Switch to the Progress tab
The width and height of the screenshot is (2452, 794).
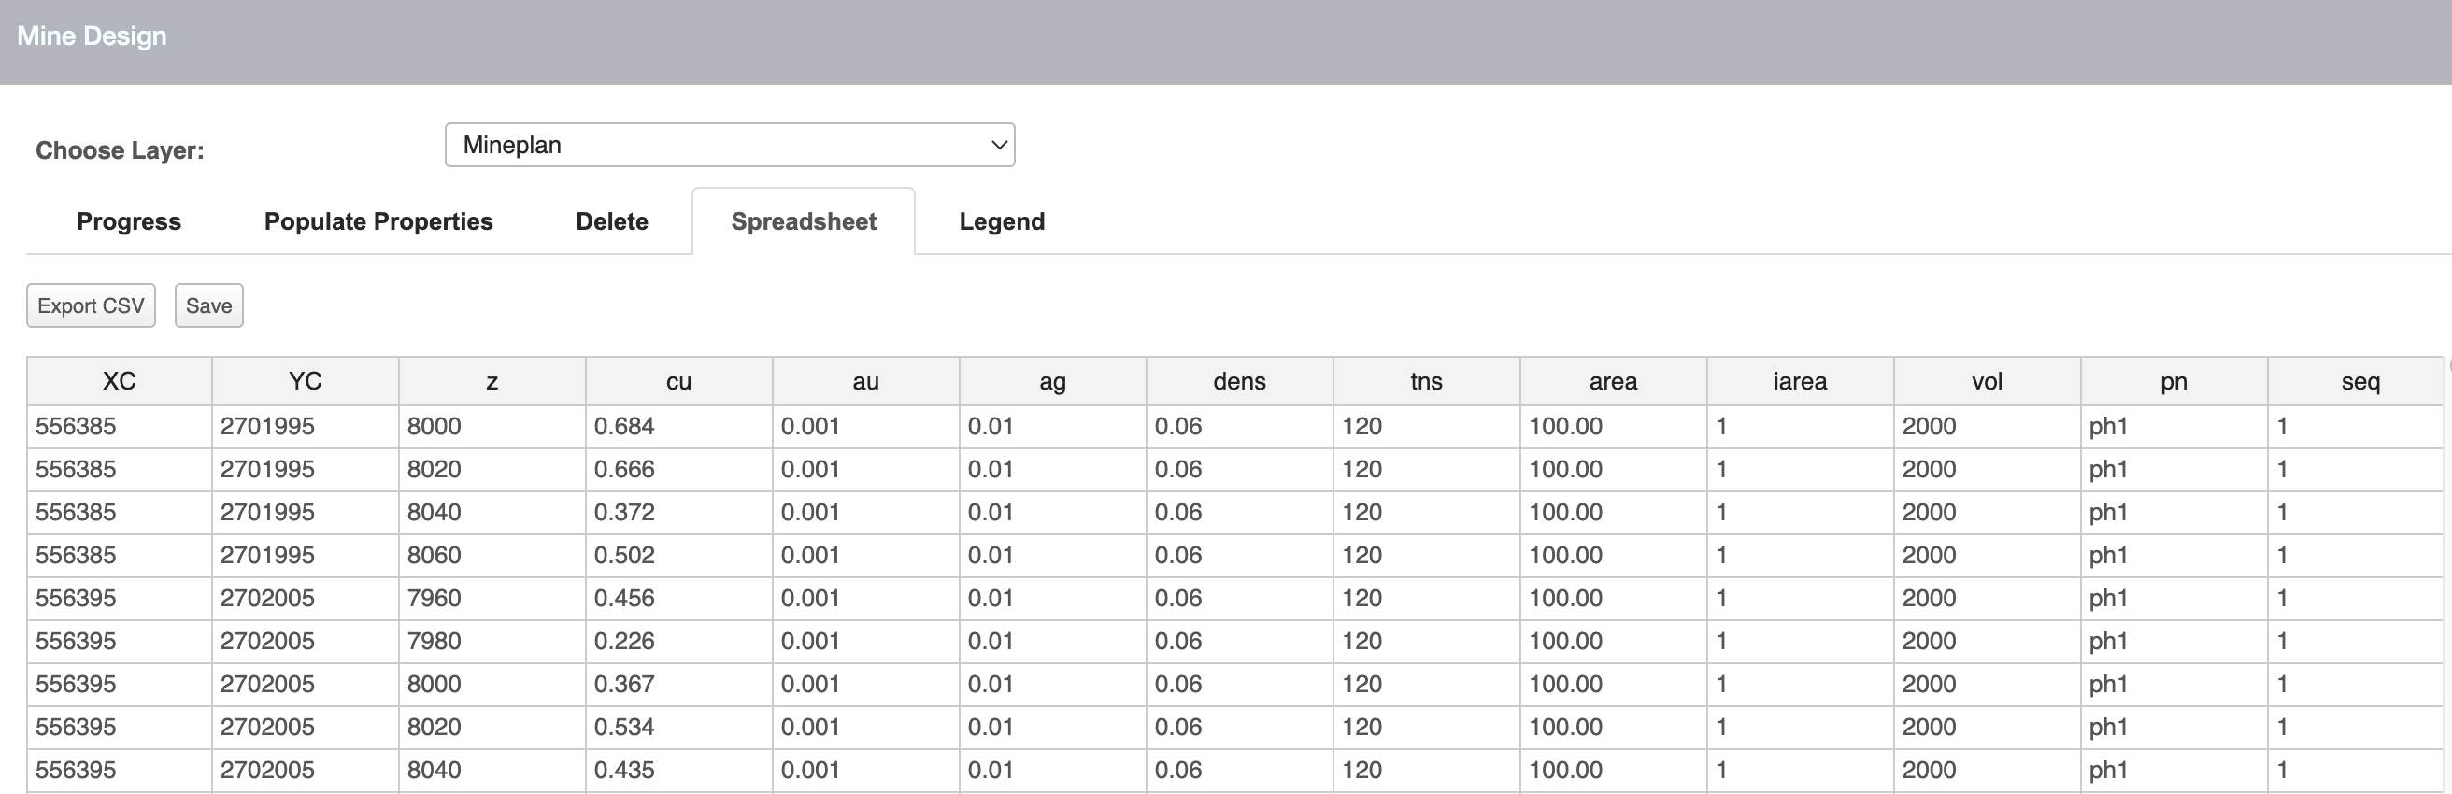(x=129, y=221)
